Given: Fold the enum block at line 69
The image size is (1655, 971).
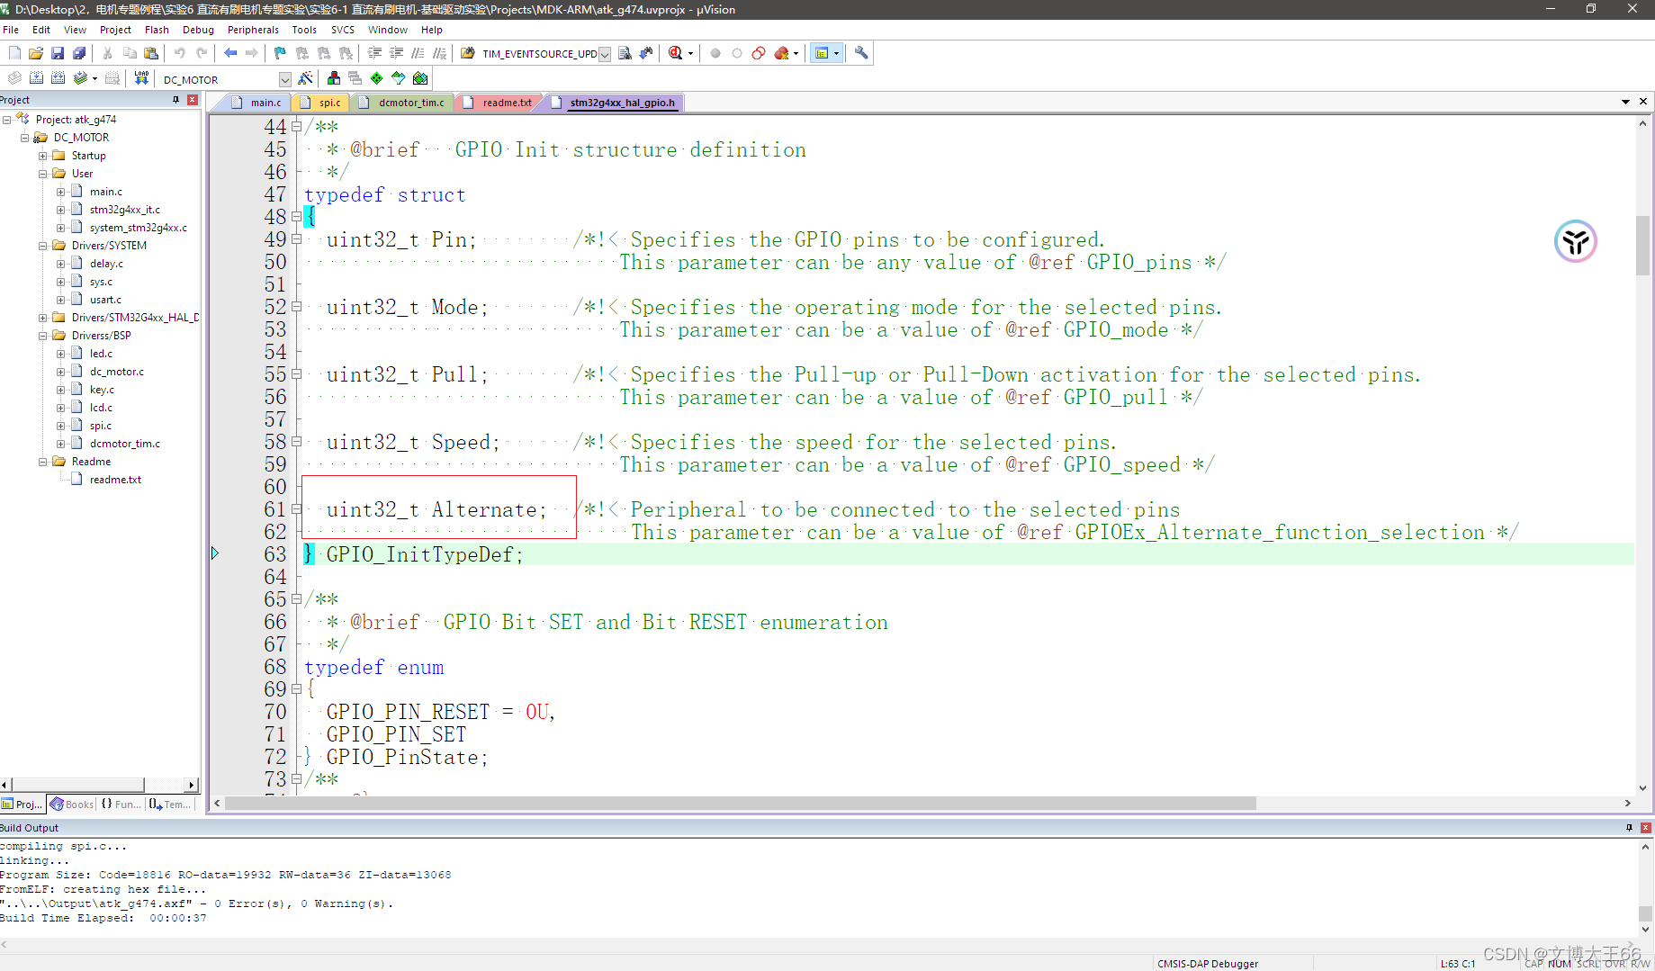Looking at the screenshot, I should pos(296,689).
